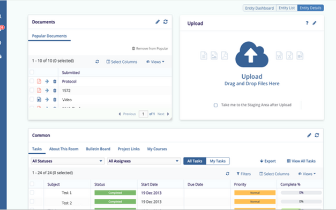
Task: Go to previous documents page arrow
Action: coord(120,114)
